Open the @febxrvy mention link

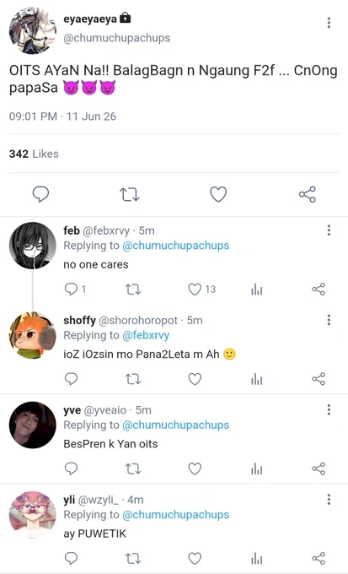click(x=146, y=335)
